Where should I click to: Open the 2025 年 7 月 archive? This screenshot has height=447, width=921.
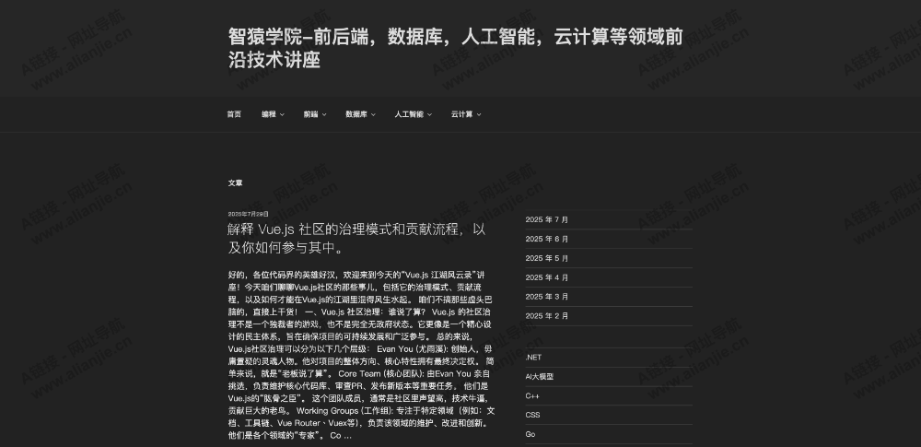547,220
